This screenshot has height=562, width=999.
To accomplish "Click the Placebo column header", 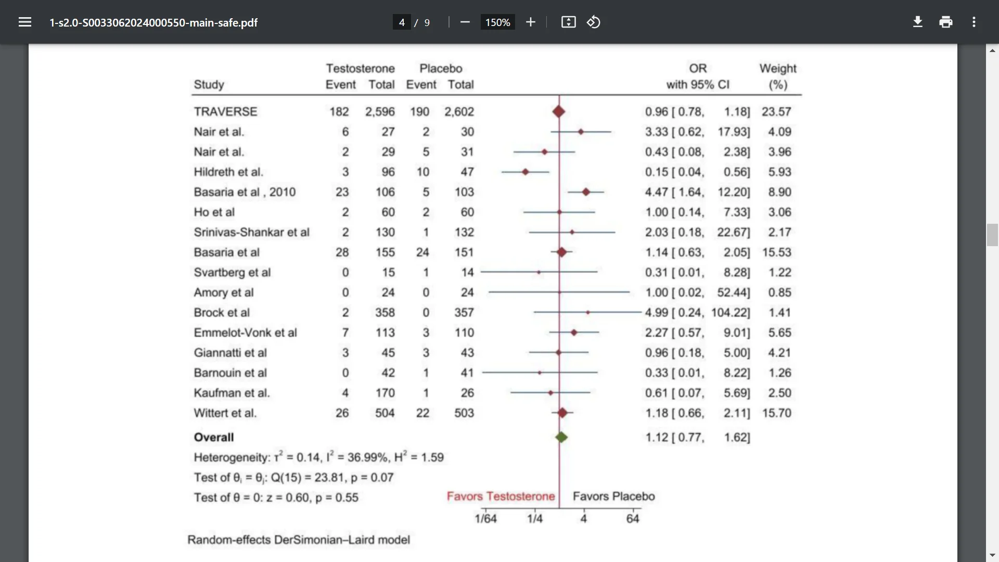I will point(441,69).
